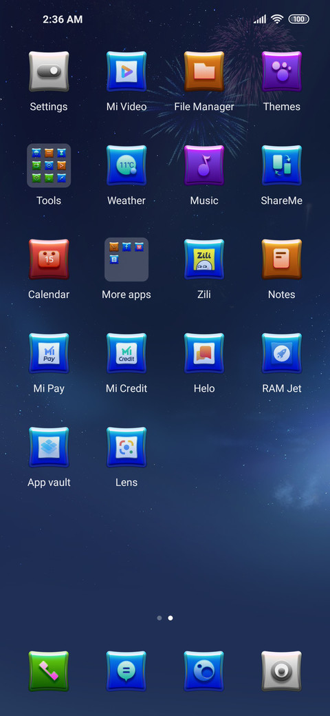Open the Themes app

coord(281,71)
